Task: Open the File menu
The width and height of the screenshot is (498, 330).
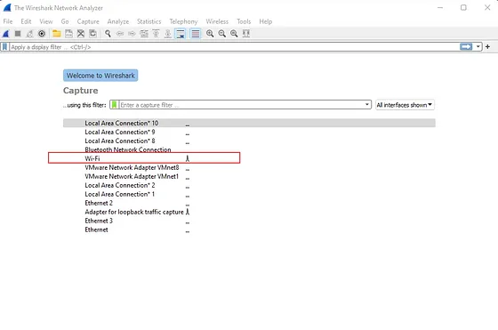Action: [8, 21]
